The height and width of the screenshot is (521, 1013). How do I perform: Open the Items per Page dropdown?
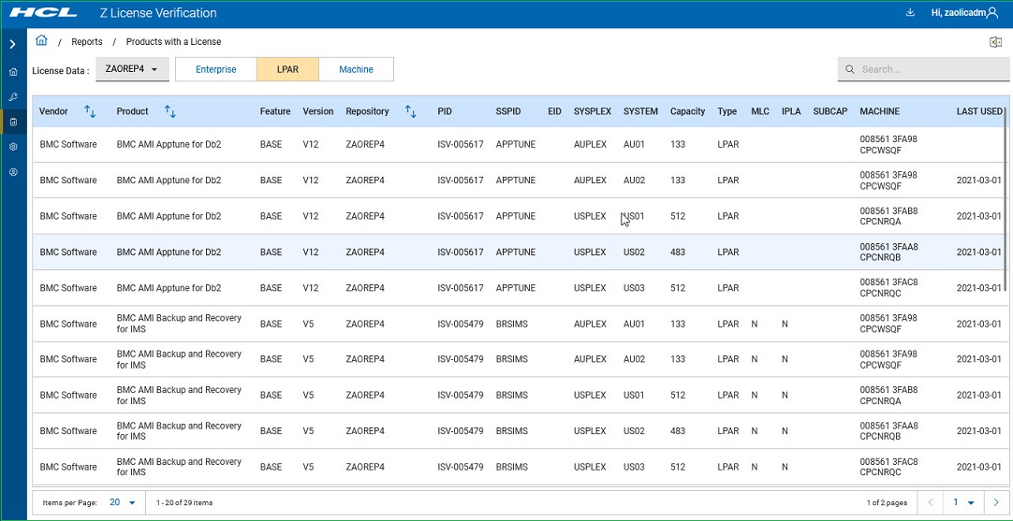tap(122, 502)
